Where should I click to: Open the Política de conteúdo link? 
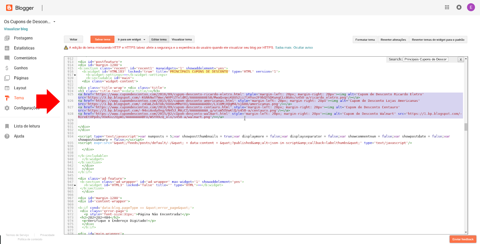(30, 239)
